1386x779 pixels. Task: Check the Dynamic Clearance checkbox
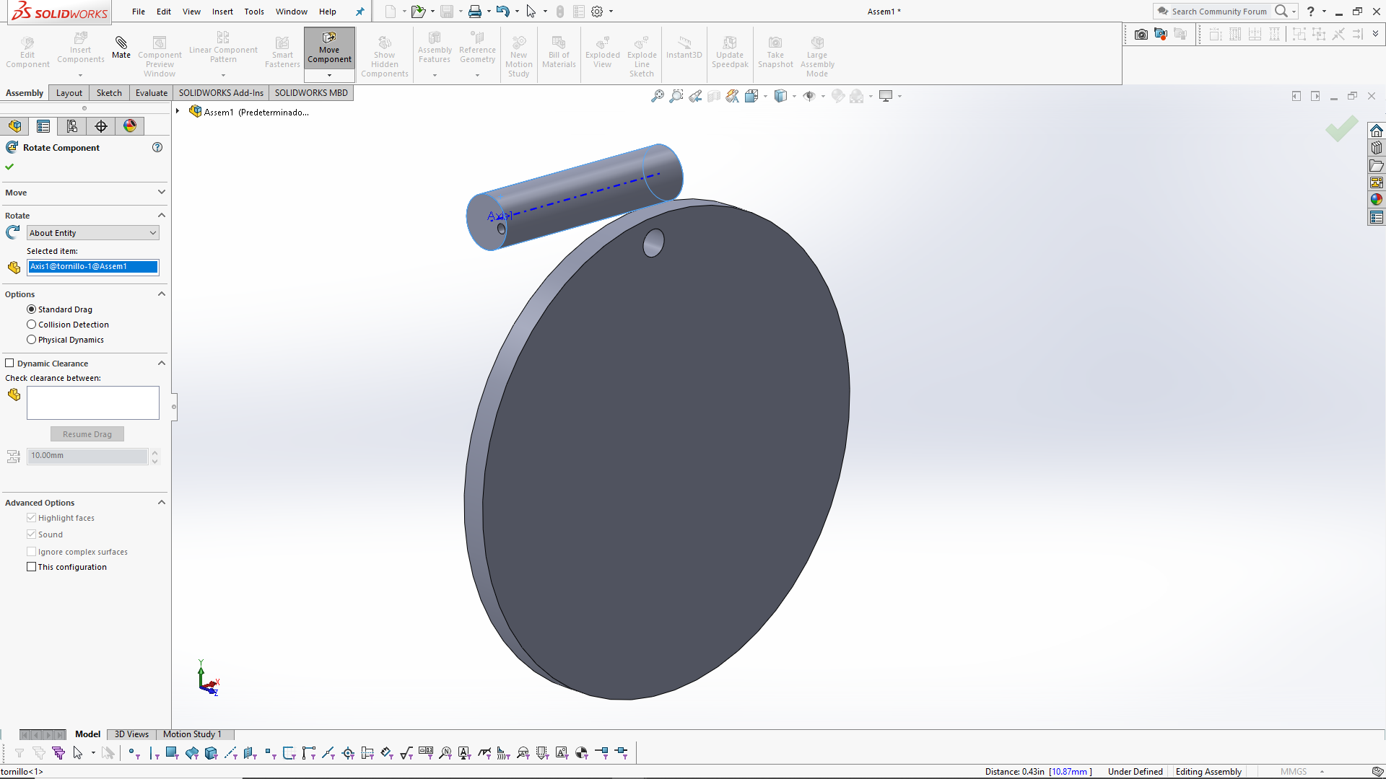[x=10, y=363]
